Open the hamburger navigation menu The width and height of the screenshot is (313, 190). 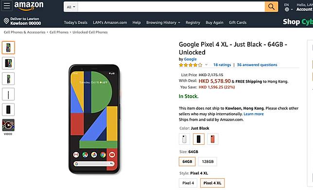[7, 6]
